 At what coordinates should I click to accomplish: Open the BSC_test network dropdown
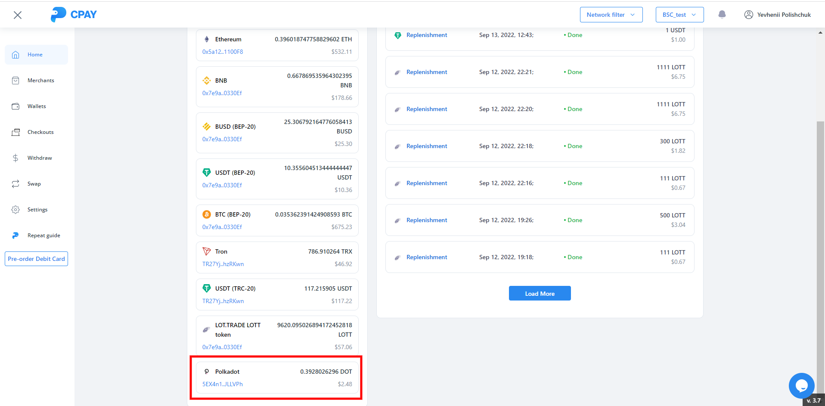[x=679, y=15]
